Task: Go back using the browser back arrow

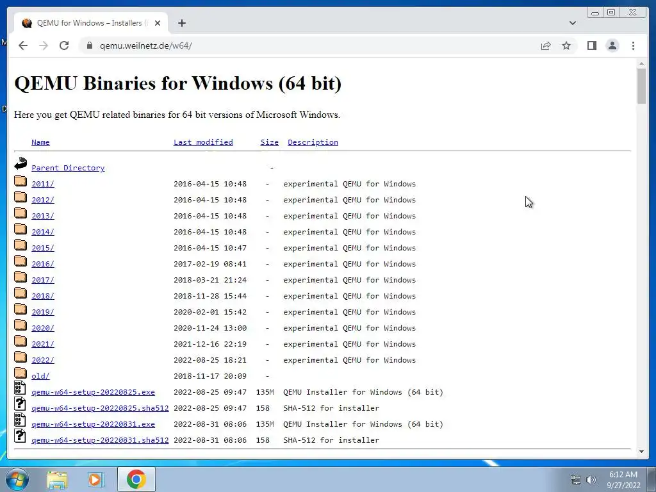Action: tap(23, 45)
